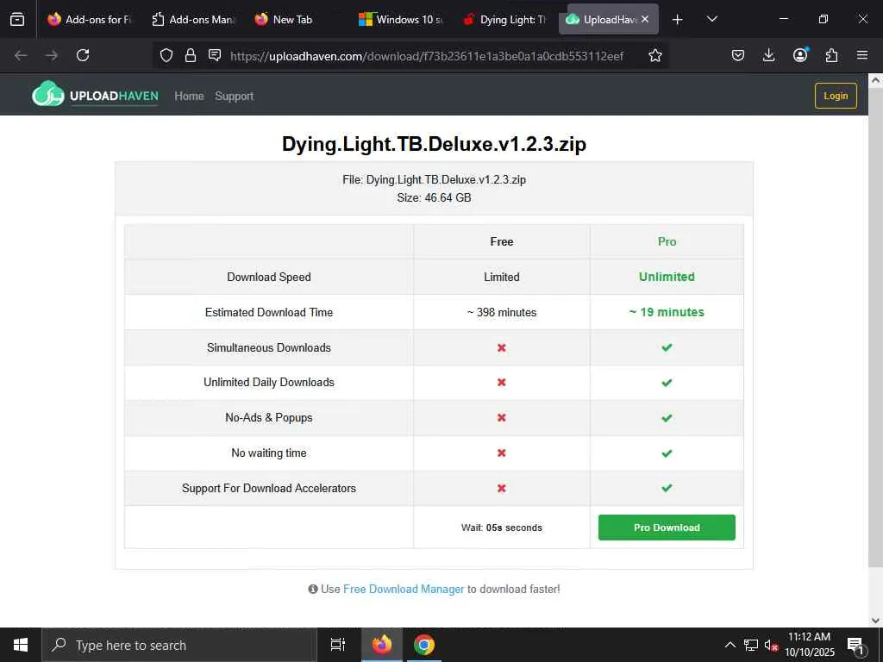Open the network tray icon

(751, 645)
